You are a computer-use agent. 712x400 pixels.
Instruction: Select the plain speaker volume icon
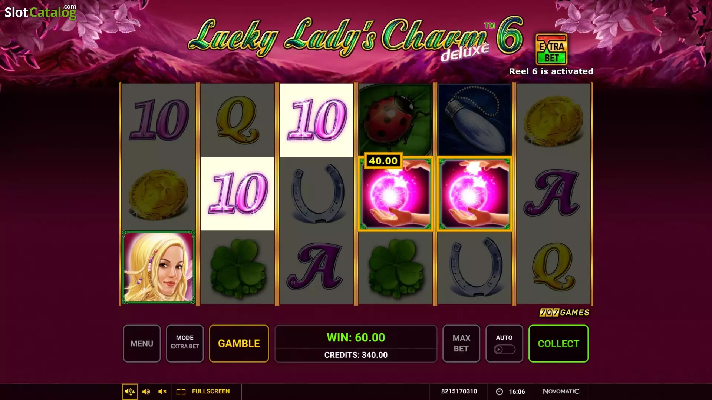pyautogui.click(x=146, y=391)
